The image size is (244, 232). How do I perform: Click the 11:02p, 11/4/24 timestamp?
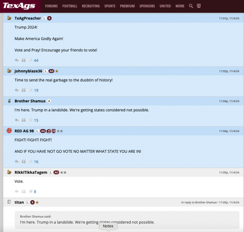pyautogui.click(x=229, y=71)
